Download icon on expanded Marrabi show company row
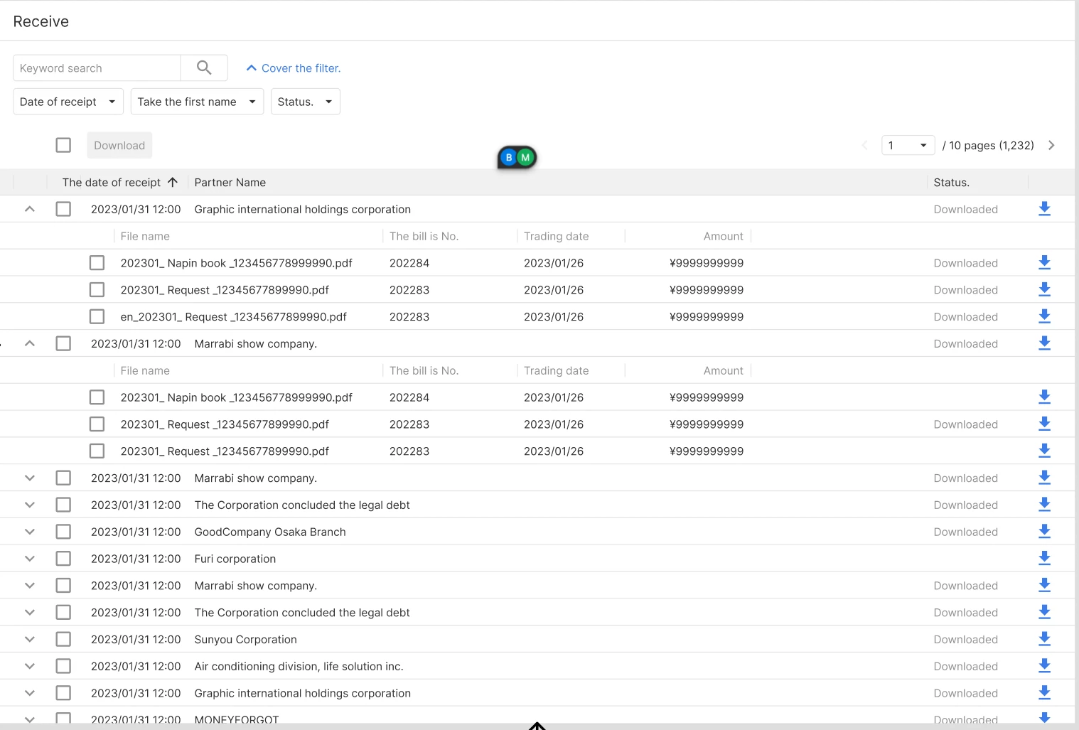Viewport: 1079px width, 730px height. point(1044,343)
